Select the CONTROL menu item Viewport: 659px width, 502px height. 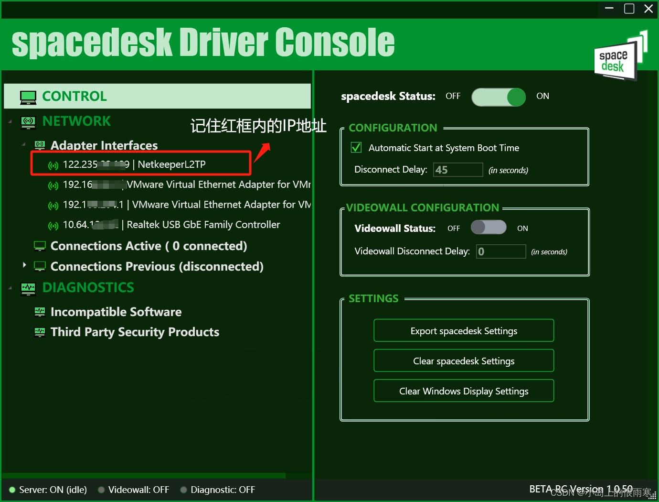157,96
